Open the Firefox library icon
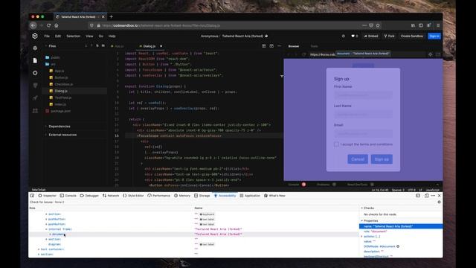 tap(413, 25)
